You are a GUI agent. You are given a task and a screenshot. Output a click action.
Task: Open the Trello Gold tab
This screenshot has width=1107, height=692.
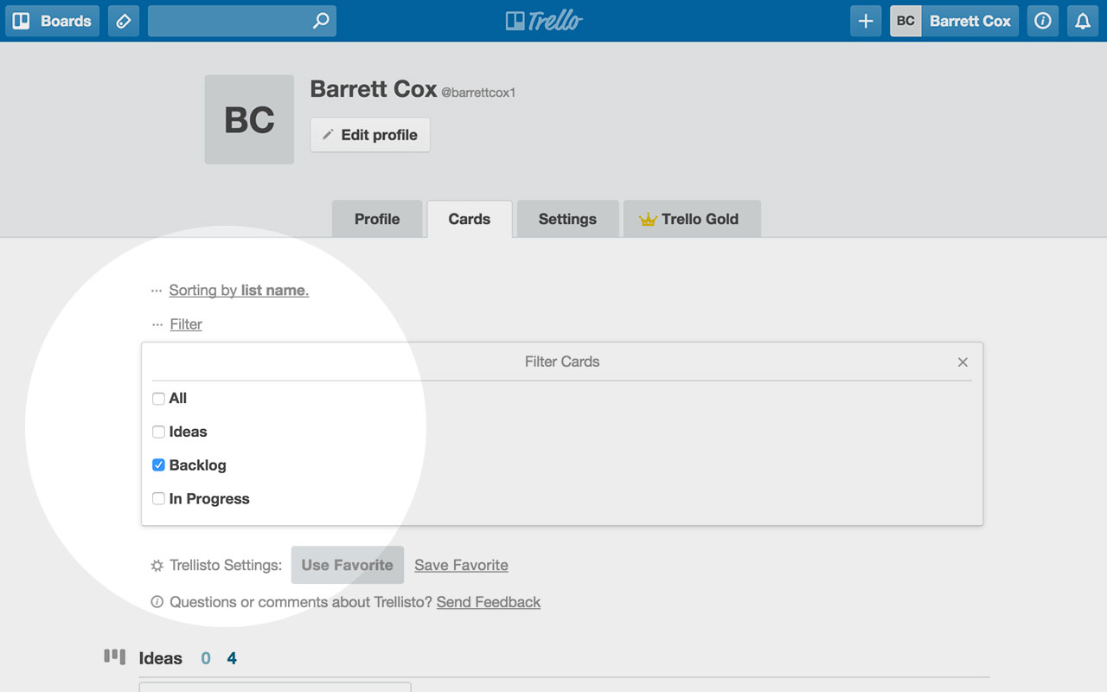(x=692, y=219)
